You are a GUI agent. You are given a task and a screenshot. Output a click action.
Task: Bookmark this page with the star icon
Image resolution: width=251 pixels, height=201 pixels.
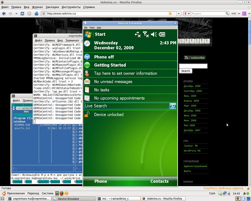coord(174,14)
